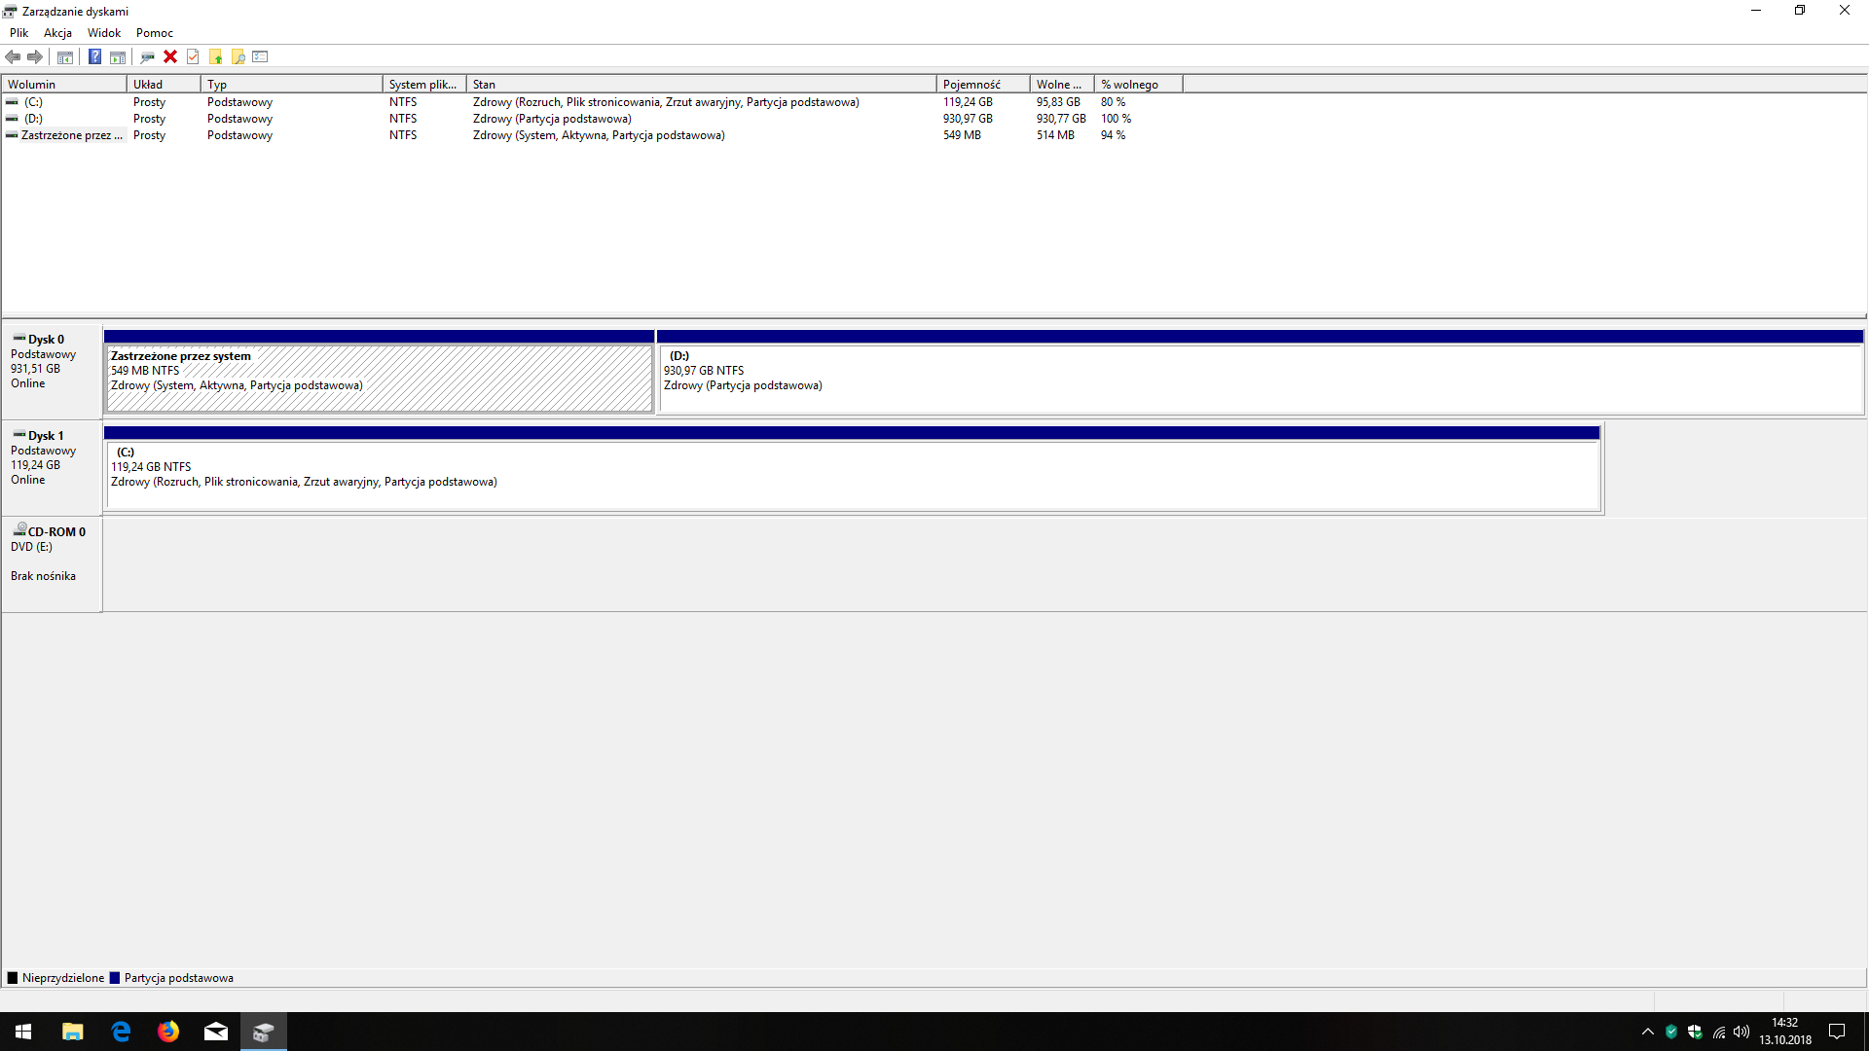Sort by Stan column header

(702, 85)
